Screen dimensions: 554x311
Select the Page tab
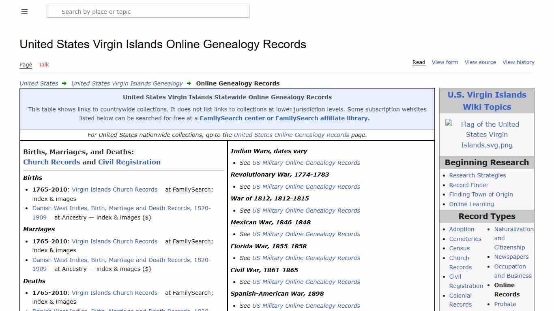[x=26, y=64]
